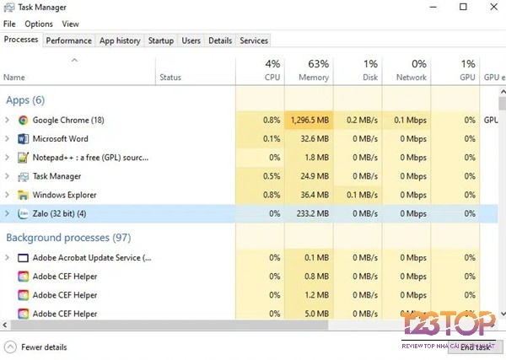Click the Task Manager row icon
This screenshot has width=506, height=360.
(x=23, y=176)
